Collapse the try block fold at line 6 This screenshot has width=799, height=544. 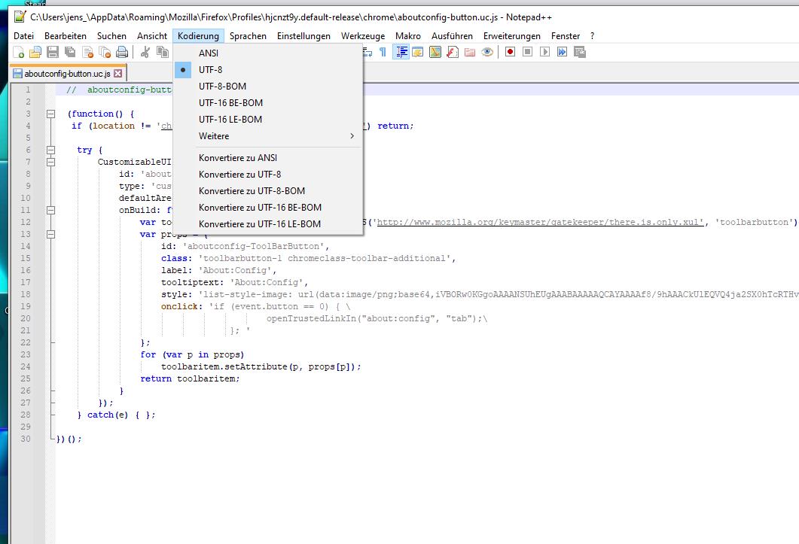pos(51,150)
